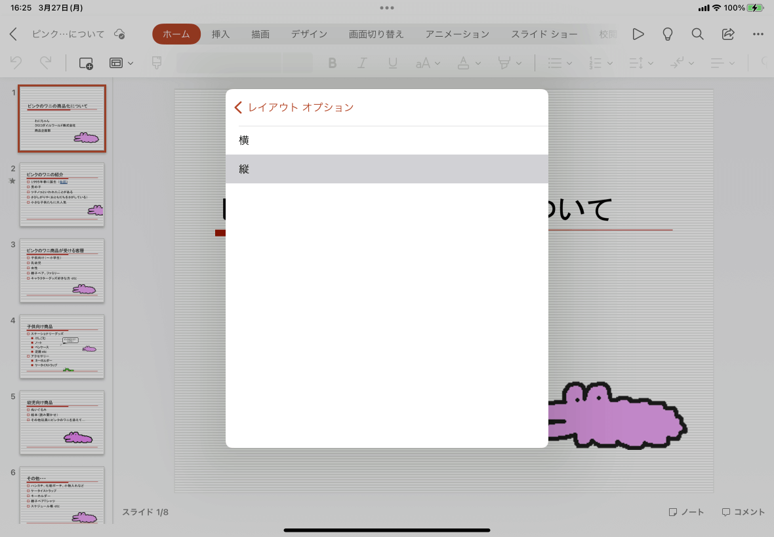Open the コメント comments pane
Image resolution: width=774 pixels, height=537 pixels.
tap(743, 512)
